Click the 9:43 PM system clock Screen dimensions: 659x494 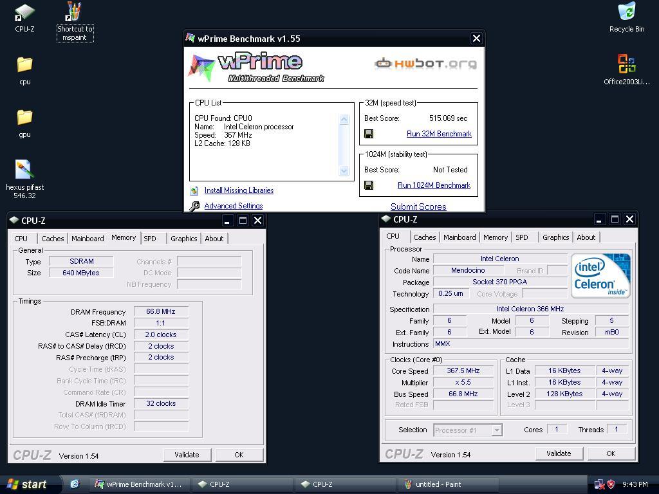tap(635, 484)
